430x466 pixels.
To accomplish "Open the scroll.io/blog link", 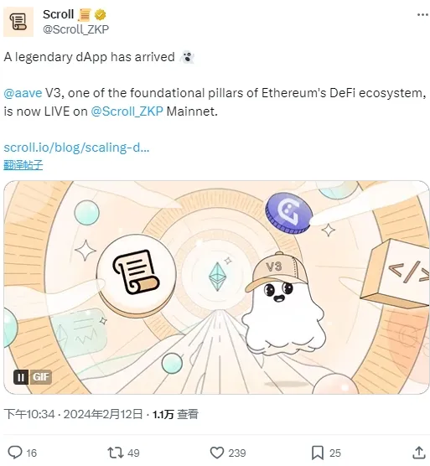I will 76,148.
